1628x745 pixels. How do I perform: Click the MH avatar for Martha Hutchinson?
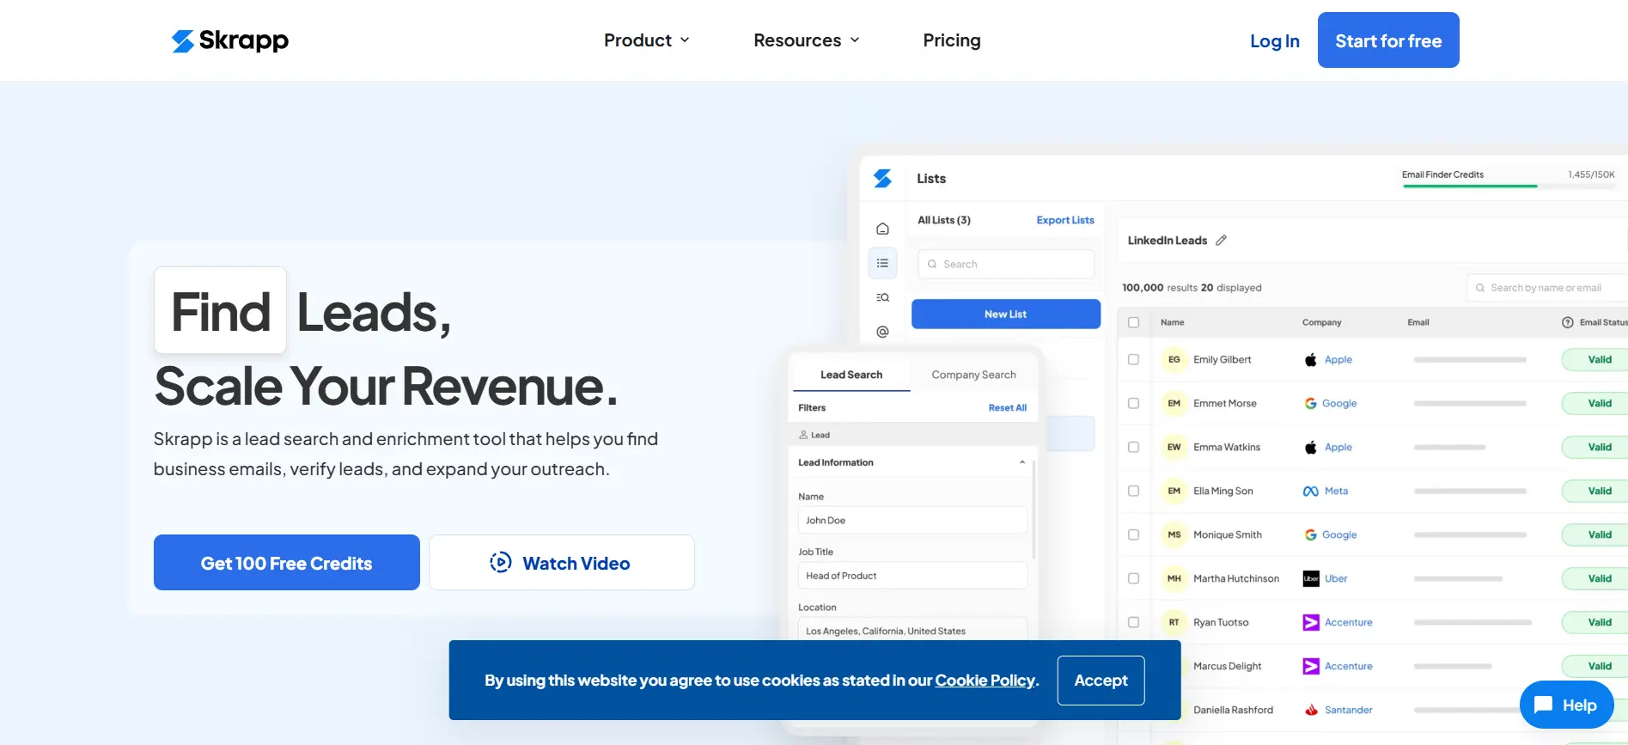click(x=1174, y=579)
